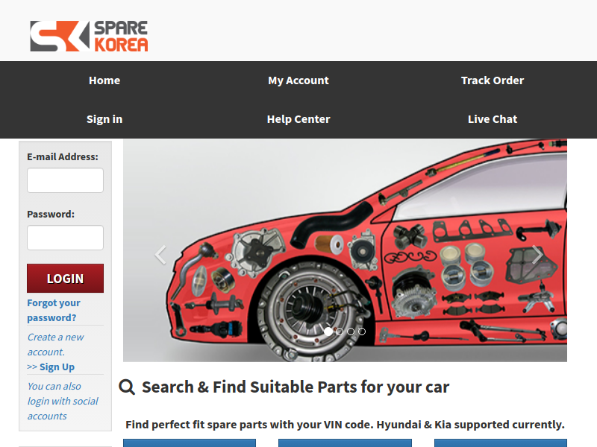The height and width of the screenshot is (447, 597).
Task: Click the Spare Korea logo
Action: click(x=89, y=36)
